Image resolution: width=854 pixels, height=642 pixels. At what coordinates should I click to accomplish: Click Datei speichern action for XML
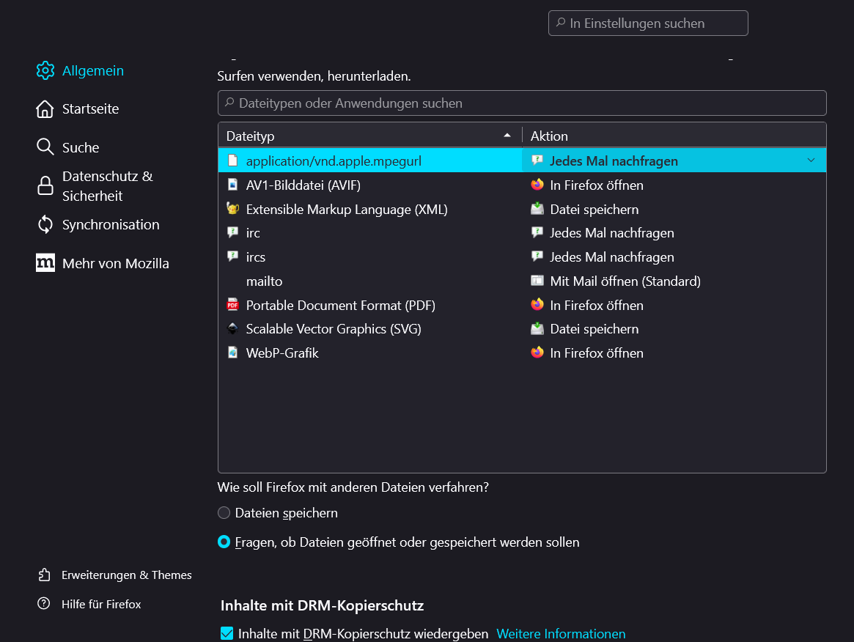click(x=595, y=209)
